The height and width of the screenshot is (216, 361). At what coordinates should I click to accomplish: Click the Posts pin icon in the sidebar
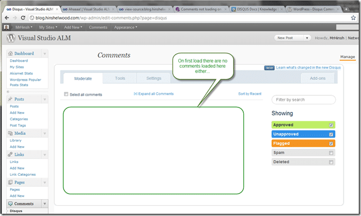pos(10,99)
